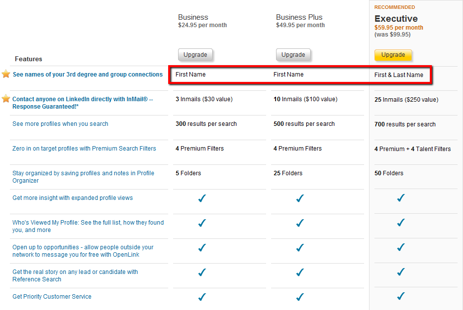
Task: Click '3 Inmails ($30 value)' cell
Action: pyautogui.click(x=204, y=99)
